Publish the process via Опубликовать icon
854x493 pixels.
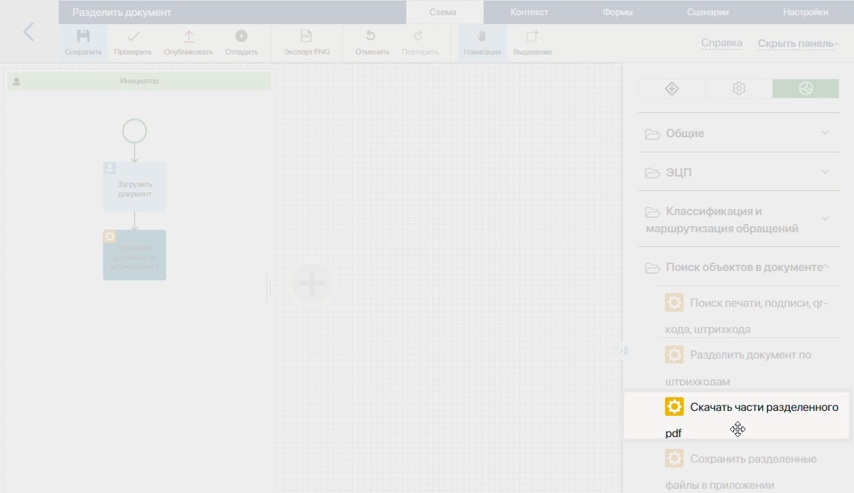[x=188, y=37]
